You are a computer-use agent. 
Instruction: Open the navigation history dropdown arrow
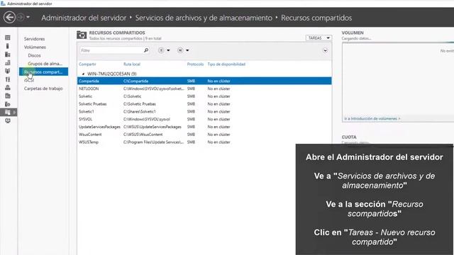pos(28,17)
